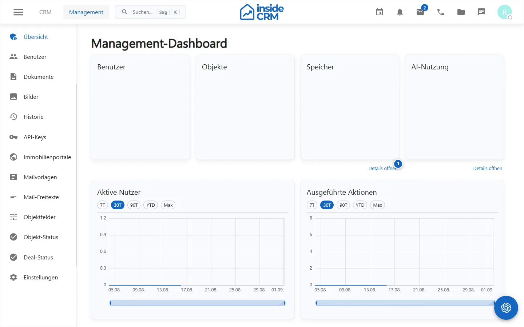Image resolution: width=524 pixels, height=327 pixels.
Task: Click the Mailvorlagen template icon
Action: [x=13, y=177]
